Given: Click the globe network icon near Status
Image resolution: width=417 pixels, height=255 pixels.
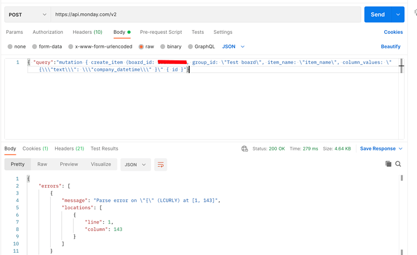Looking at the screenshot, I should [x=244, y=149].
